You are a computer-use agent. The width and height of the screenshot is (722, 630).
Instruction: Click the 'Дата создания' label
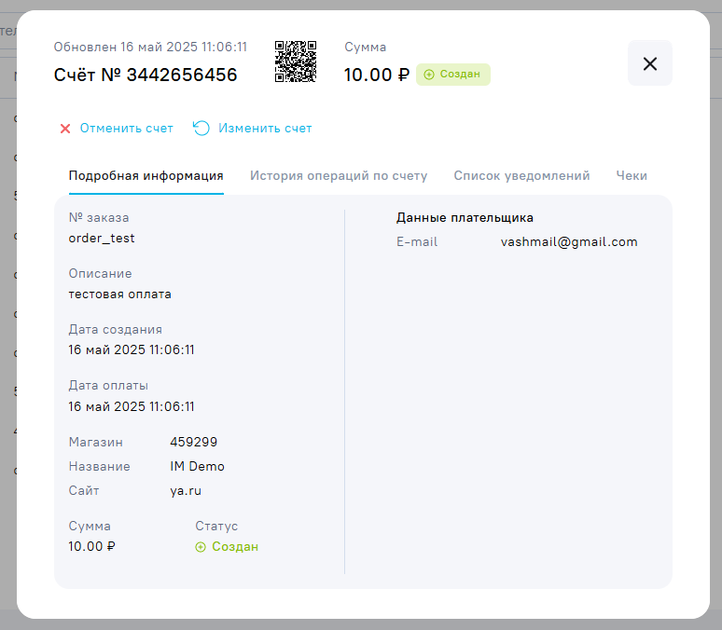115,330
